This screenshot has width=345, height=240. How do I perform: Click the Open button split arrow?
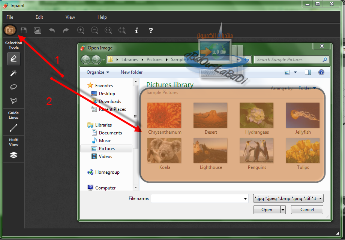point(283,210)
